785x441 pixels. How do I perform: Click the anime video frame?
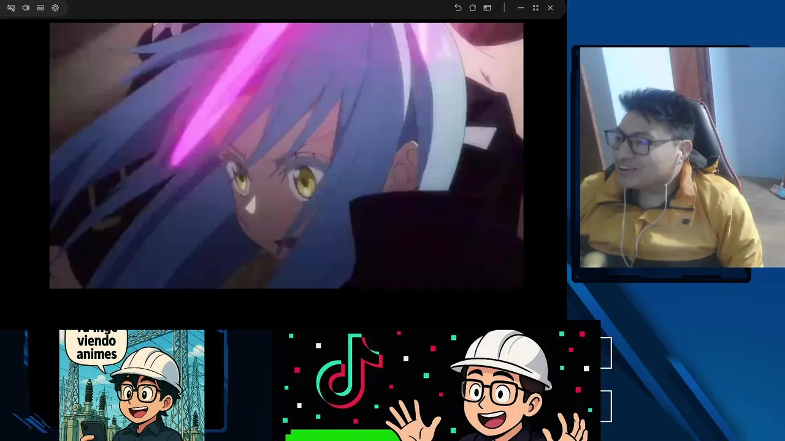[286, 156]
